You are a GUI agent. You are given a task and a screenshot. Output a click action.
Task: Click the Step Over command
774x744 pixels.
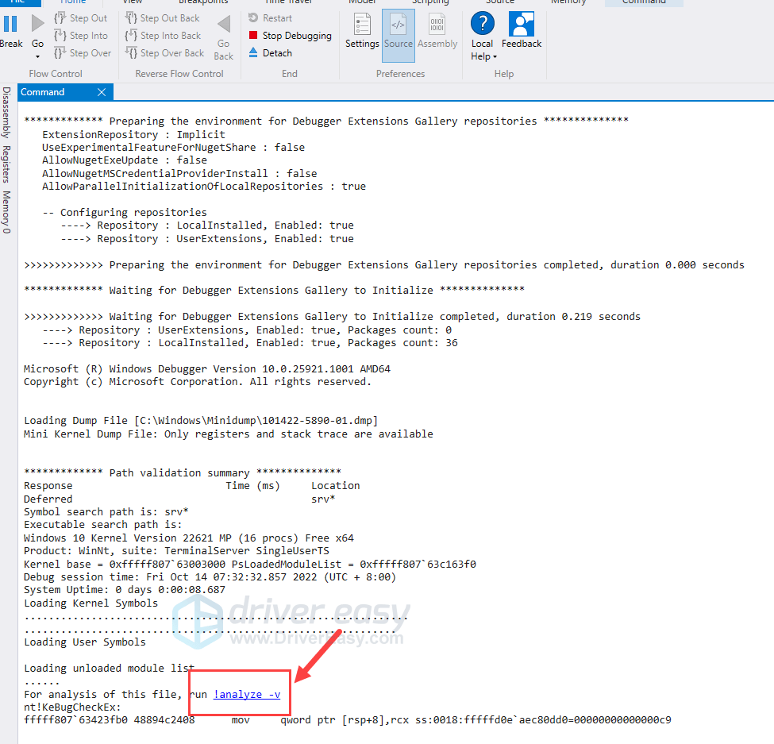pyautogui.click(x=82, y=53)
